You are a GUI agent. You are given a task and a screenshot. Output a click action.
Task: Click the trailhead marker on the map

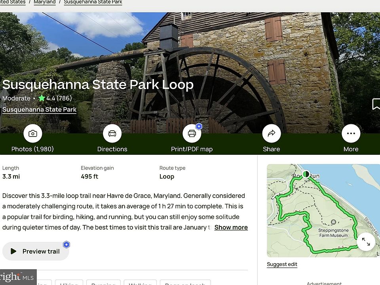[x=306, y=174]
